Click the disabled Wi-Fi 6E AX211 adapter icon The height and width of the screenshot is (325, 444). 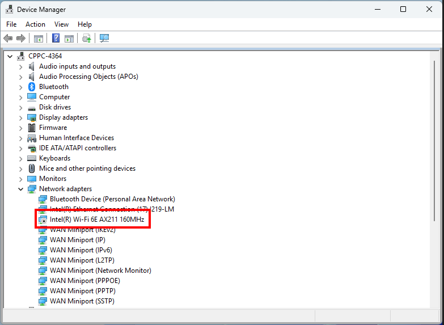coord(43,220)
